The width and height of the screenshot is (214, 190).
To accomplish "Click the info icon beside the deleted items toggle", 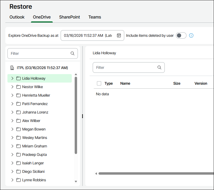I will [191, 35].
